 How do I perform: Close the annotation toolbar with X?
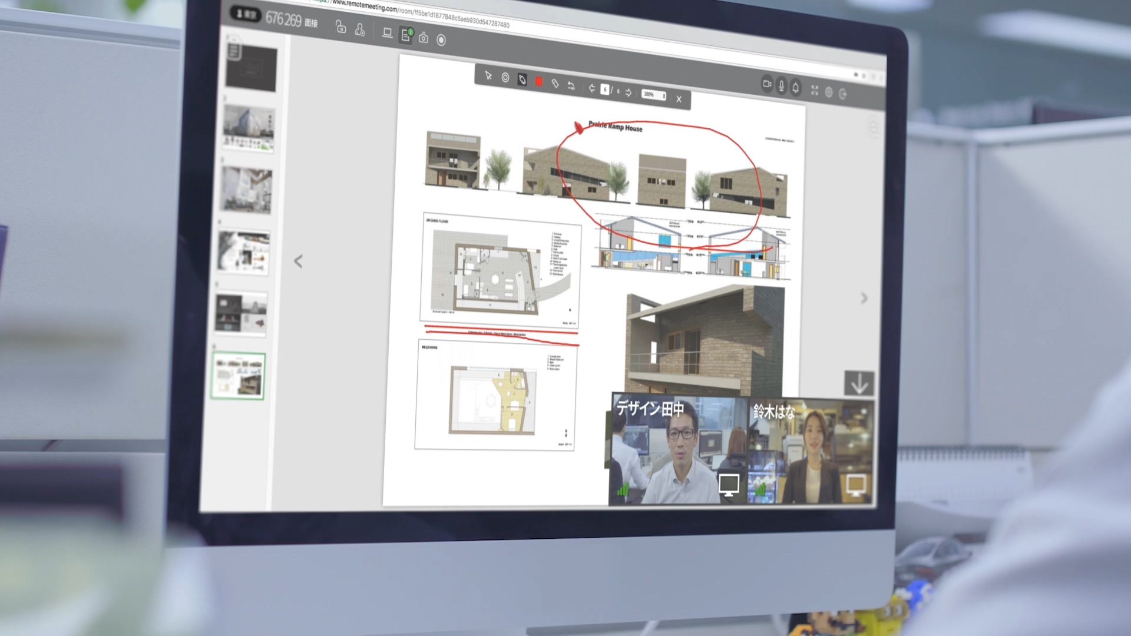click(679, 99)
